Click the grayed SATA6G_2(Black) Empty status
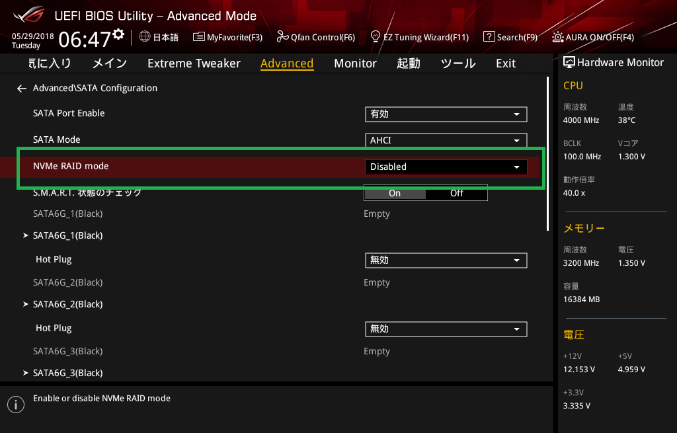The width and height of the screenshot is (677, 433). (x=376, y=283)
